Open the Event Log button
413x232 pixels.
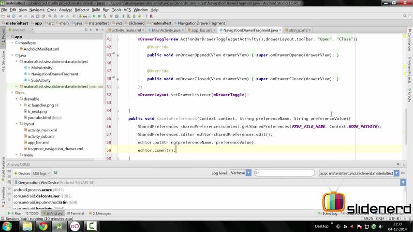330,213
